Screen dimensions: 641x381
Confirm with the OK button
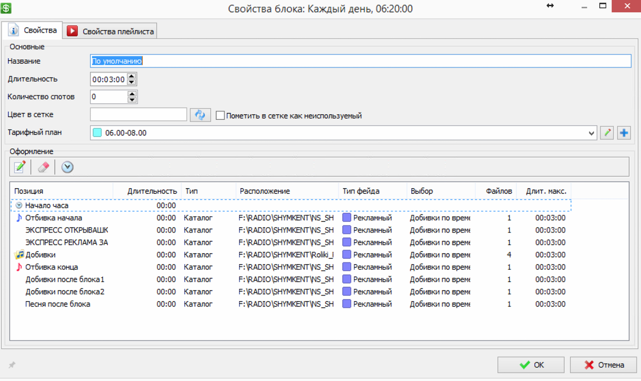(x=531, y=365)
